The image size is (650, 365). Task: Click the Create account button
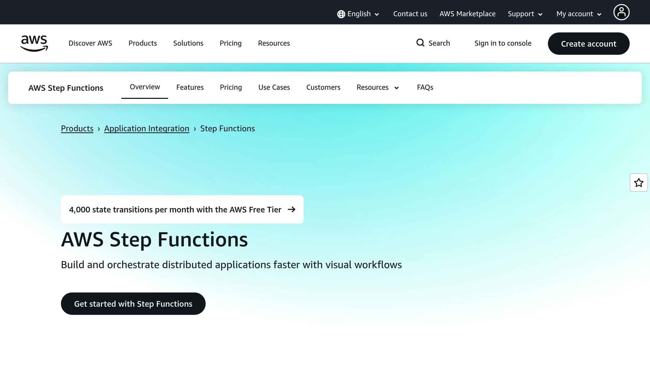pos(588,43)
